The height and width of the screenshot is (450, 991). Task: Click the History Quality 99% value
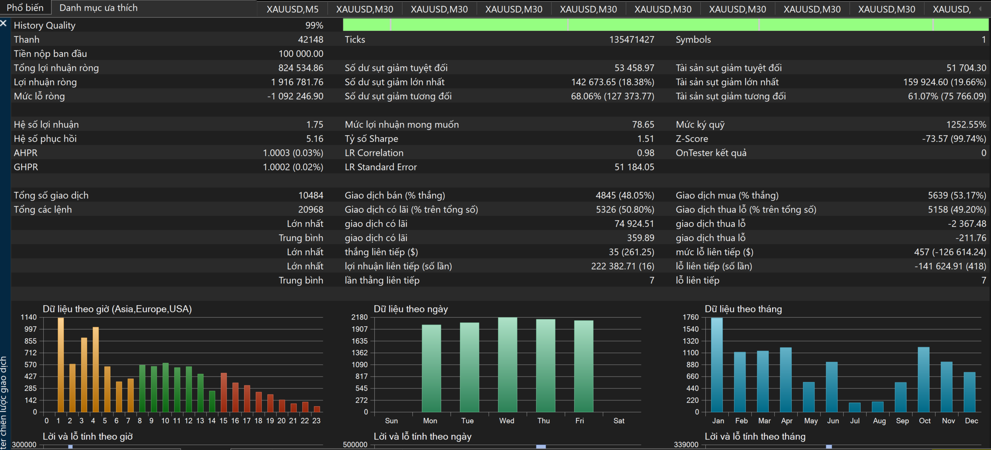click(x=314, y=26)
